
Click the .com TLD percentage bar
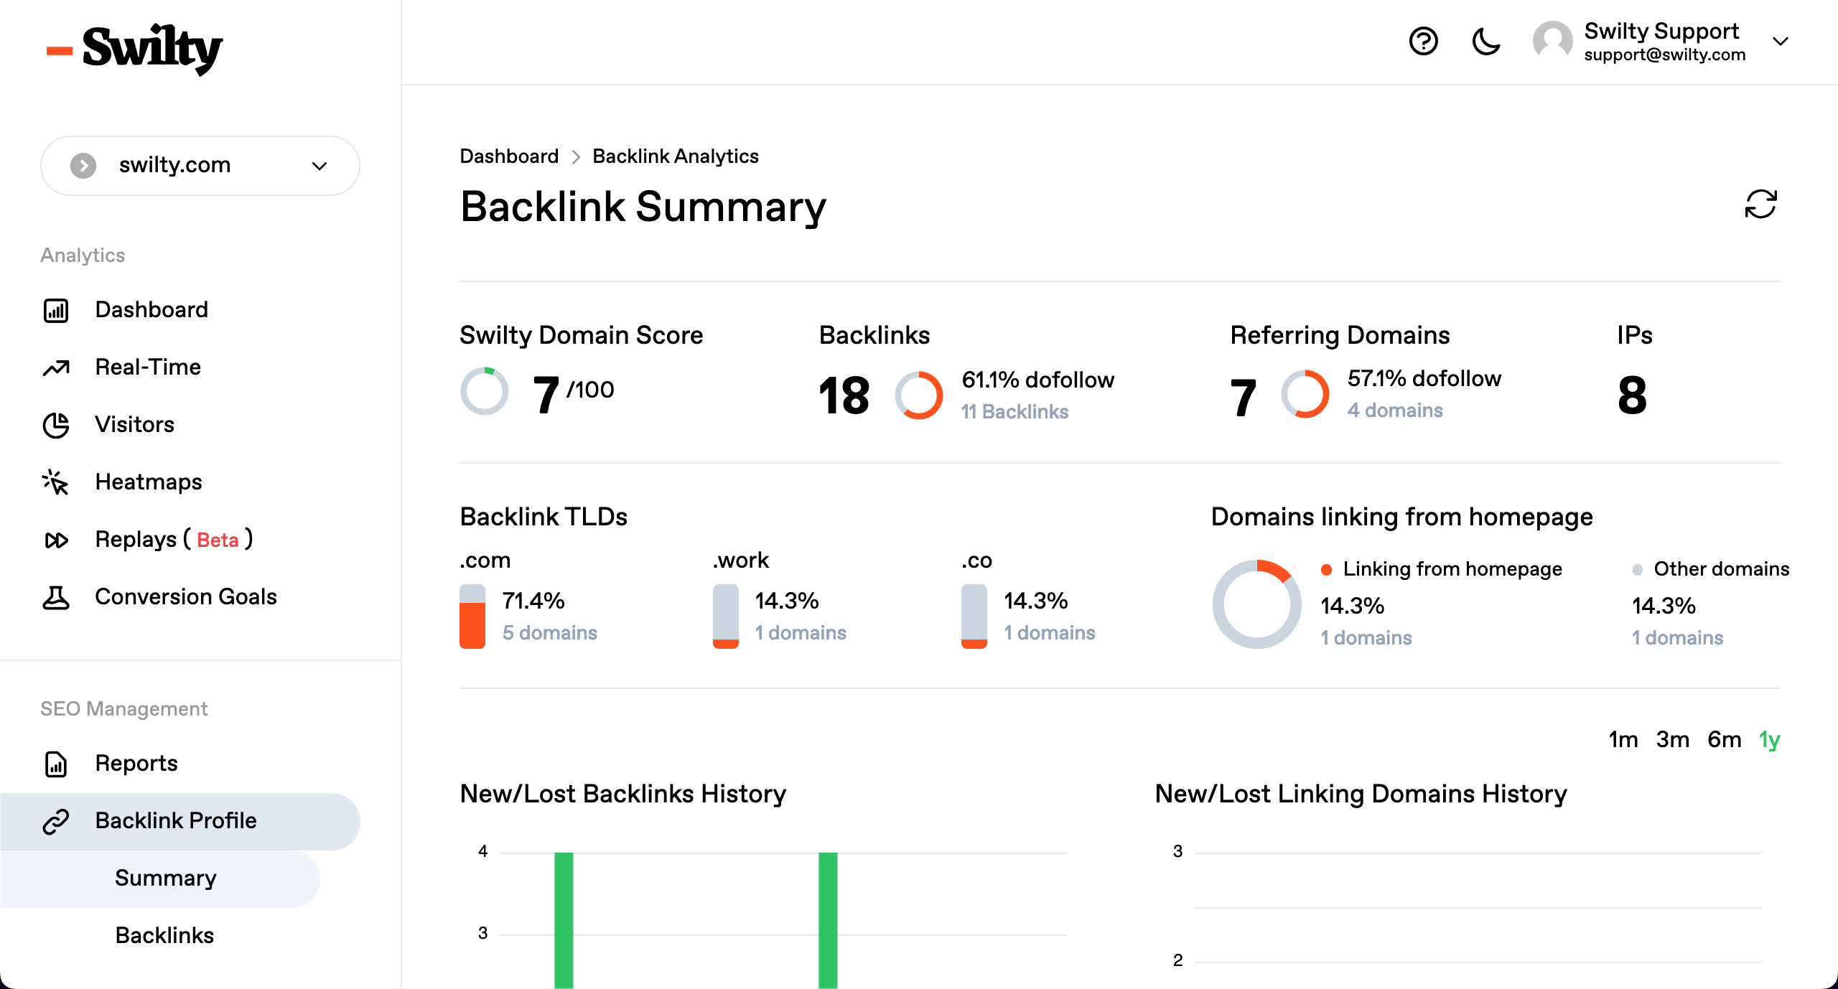(472, 617)
